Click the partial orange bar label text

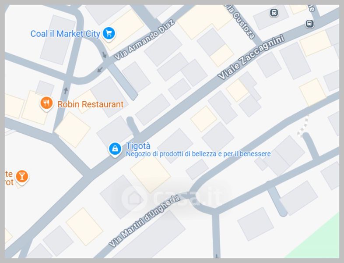9,178
